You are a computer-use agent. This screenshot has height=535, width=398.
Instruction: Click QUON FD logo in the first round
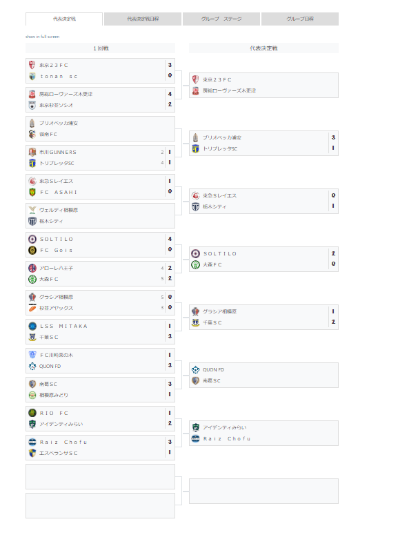click(32, 366)
